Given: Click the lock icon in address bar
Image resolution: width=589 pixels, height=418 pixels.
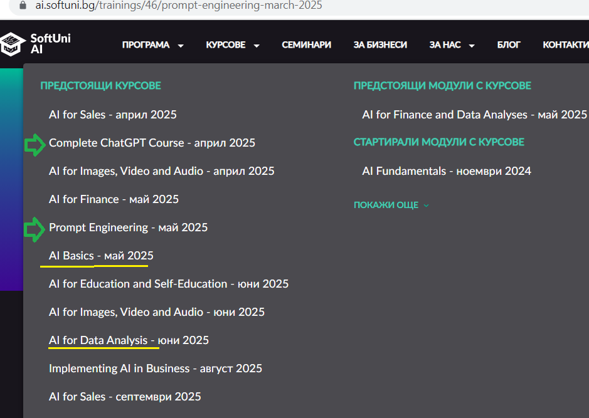Looking at the screenshot, I should 23,5.
